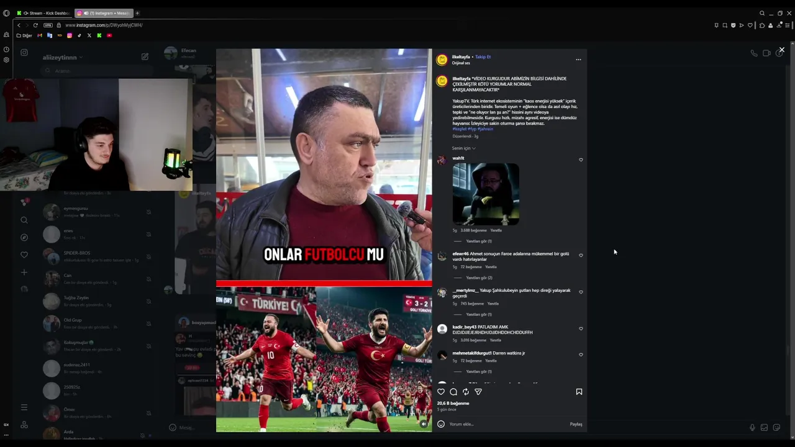
Task: Toggle the VPN badge in the address bar
Action: (x=48, y=25)
